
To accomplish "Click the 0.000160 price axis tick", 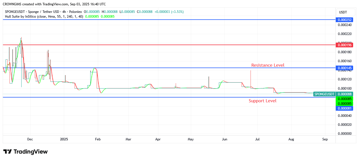I will pyautogui.click(x=344, y=61).
